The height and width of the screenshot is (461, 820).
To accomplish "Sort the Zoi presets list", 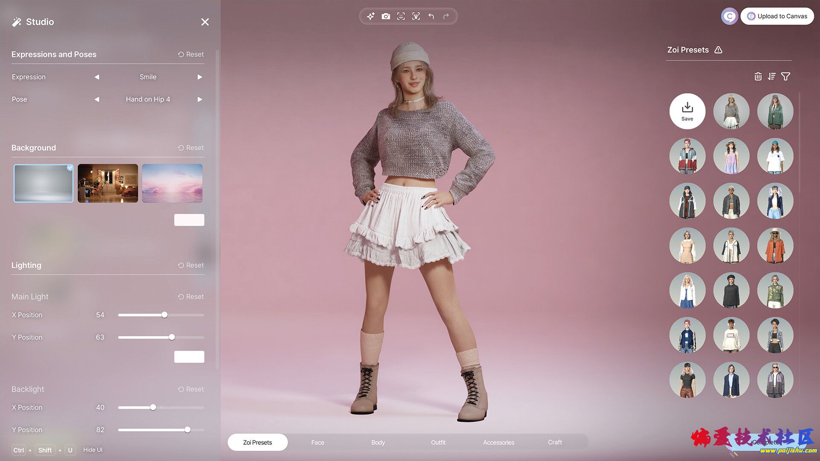I will (771, 76).
